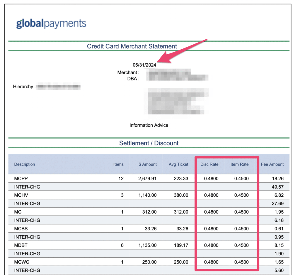The image size is (300, 275).
Task: Click the MCHV amount 1,140.00
Action: (147, 195)
